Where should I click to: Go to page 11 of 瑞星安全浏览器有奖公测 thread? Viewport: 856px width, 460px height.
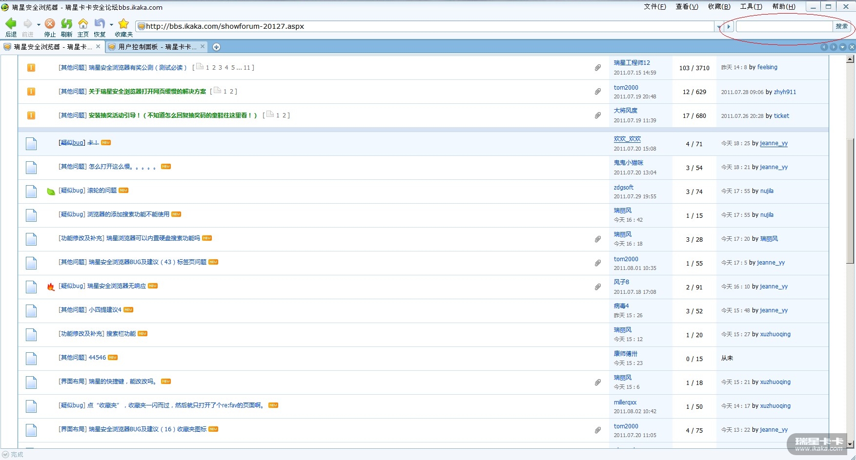(247, 68)
